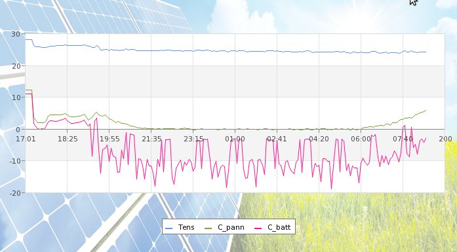
Task: Click the 10 value on the y-axis
Action: click(x=16, y=98)
